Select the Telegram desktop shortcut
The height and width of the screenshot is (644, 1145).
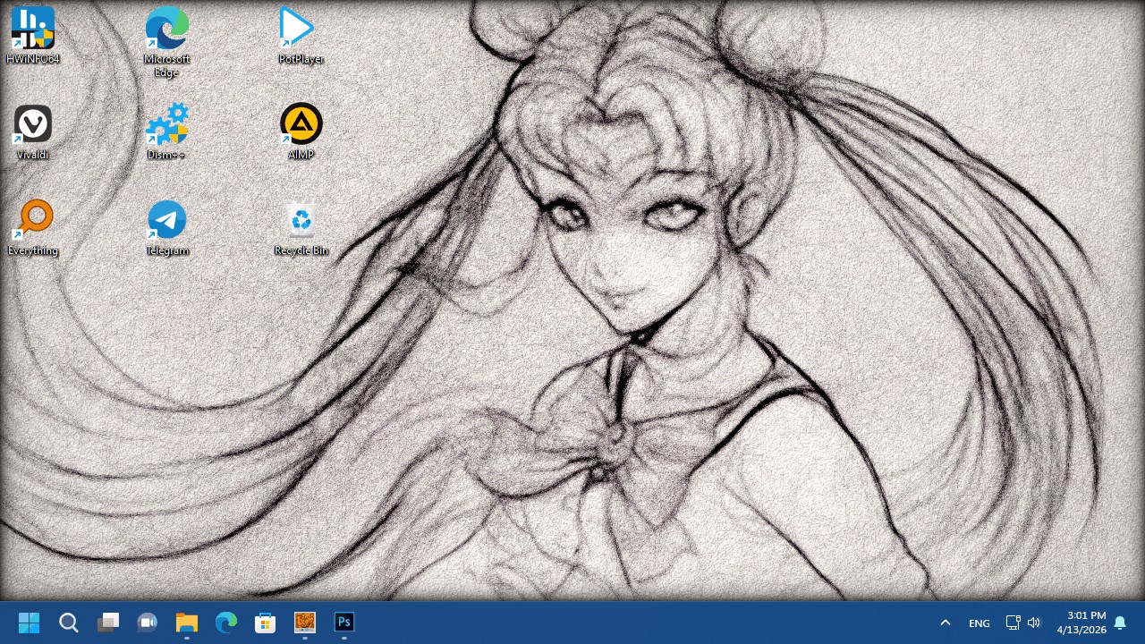click(x=167, y=228)
